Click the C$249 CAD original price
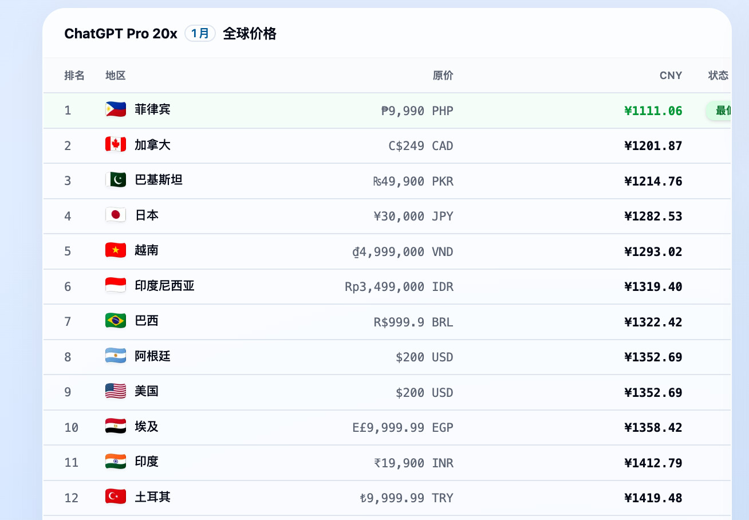The width and height of the screenshot is (749, 520). pos(421,146)
